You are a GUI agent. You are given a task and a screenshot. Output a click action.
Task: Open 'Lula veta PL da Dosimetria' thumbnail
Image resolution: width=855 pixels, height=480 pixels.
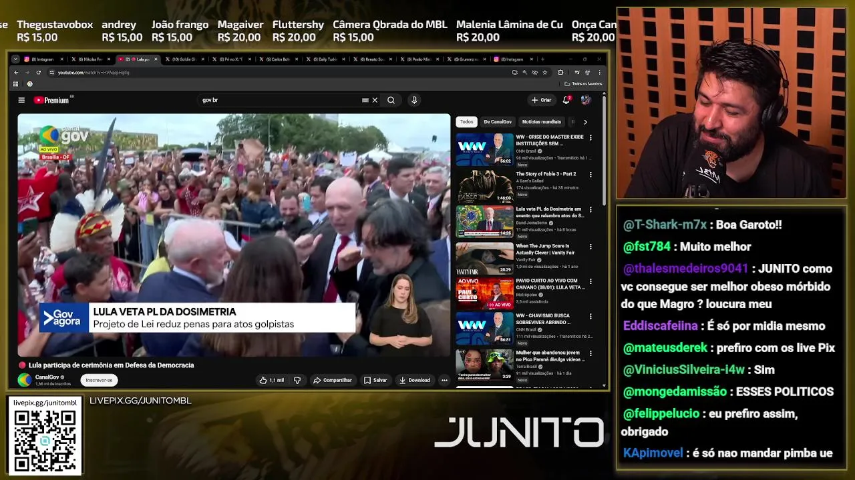[x=484, y=221]
